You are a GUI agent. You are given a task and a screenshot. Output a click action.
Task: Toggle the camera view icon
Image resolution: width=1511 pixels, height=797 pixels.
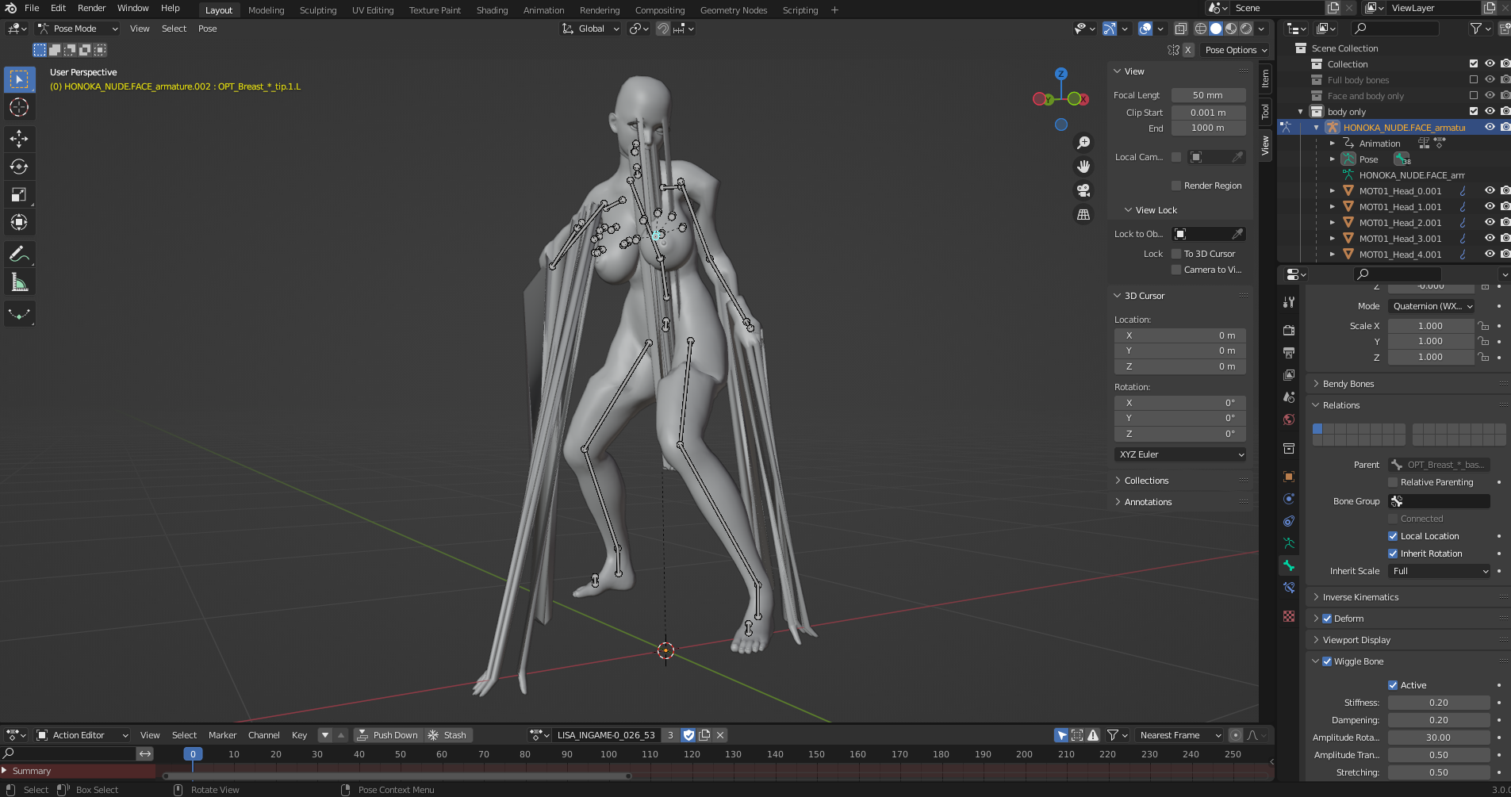[1083, 190]
